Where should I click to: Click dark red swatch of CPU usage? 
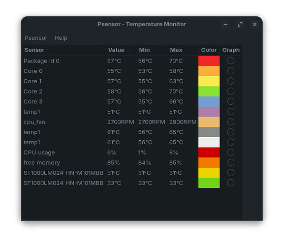pos(209,153)
